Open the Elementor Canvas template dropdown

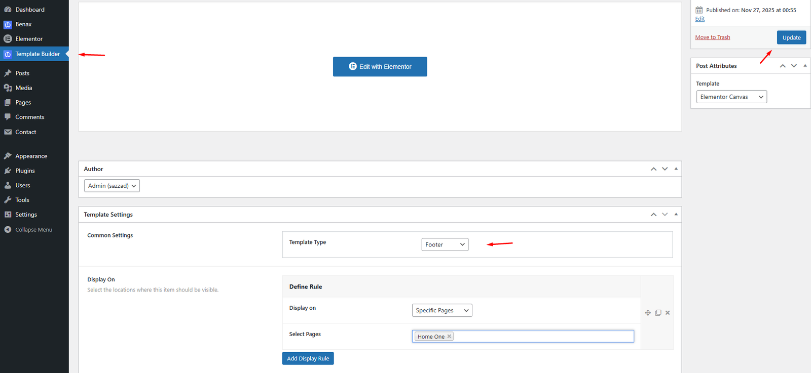tap(731, 97)
